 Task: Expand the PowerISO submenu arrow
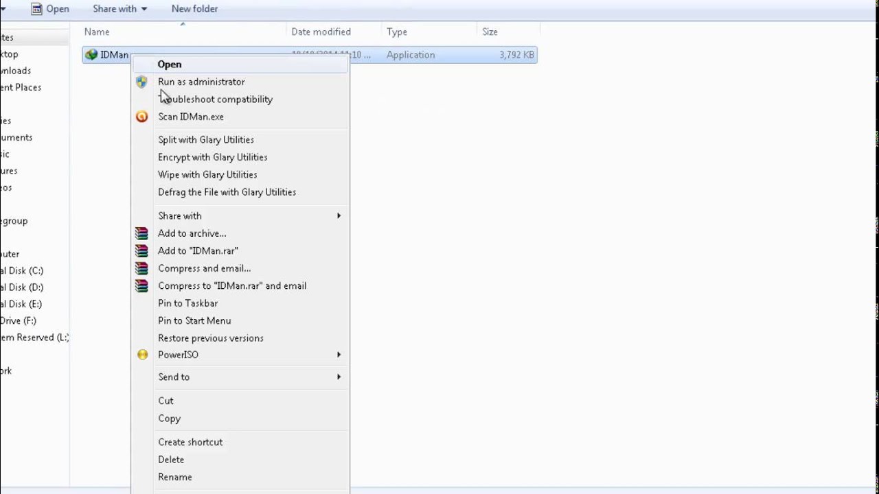tap(339, 355)
